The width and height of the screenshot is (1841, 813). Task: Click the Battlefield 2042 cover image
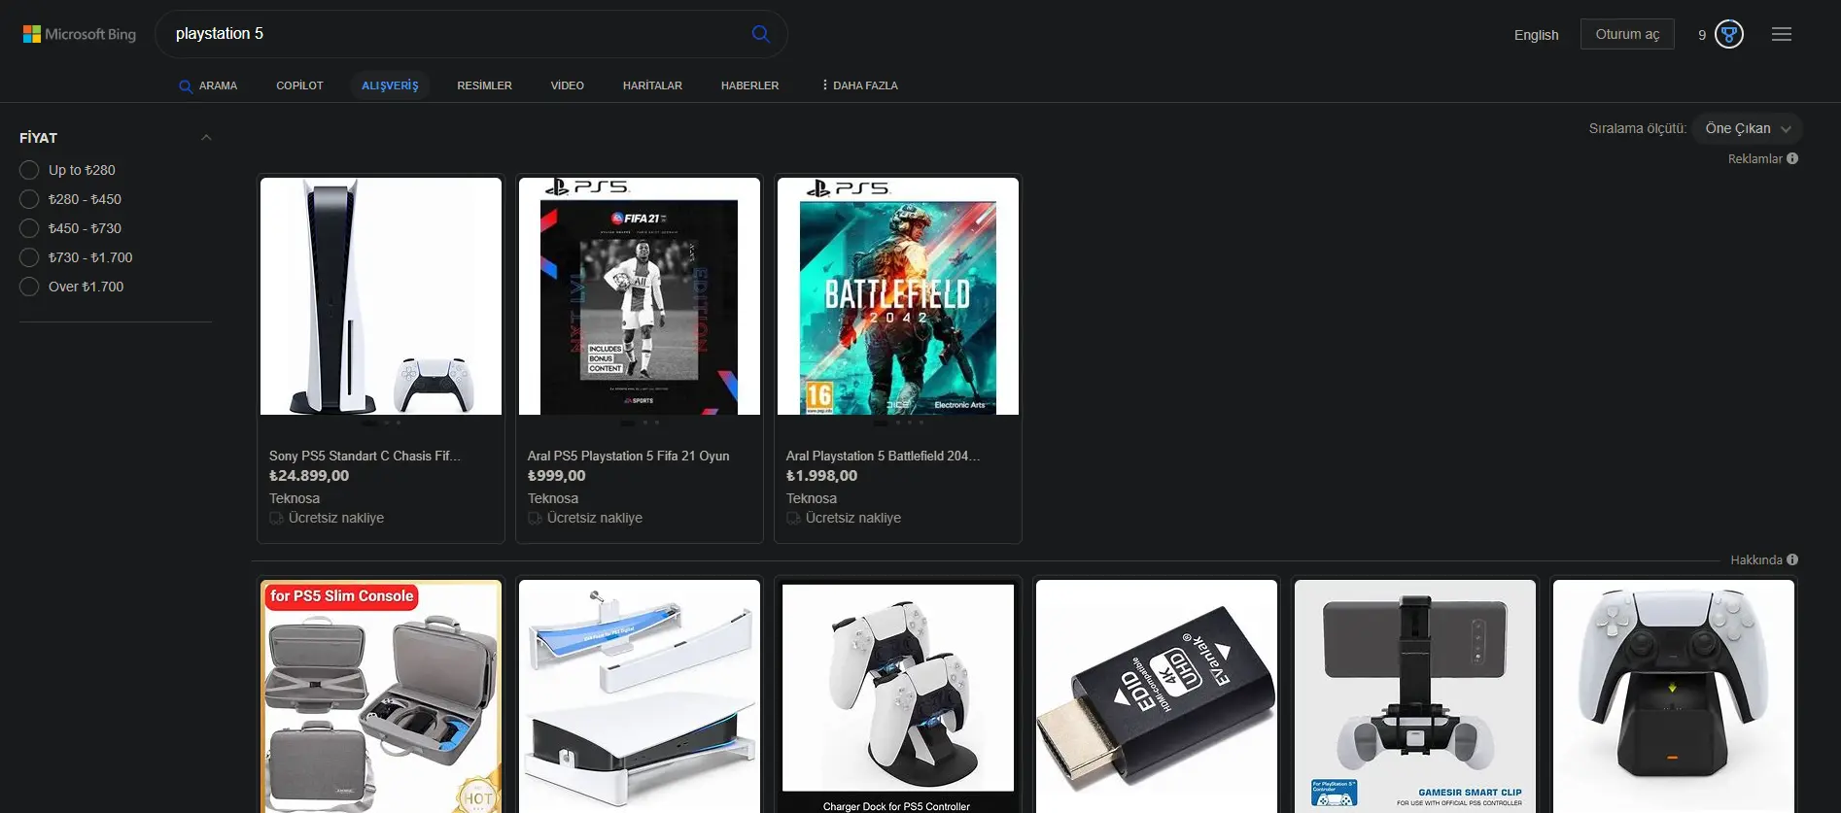point(898,296)
